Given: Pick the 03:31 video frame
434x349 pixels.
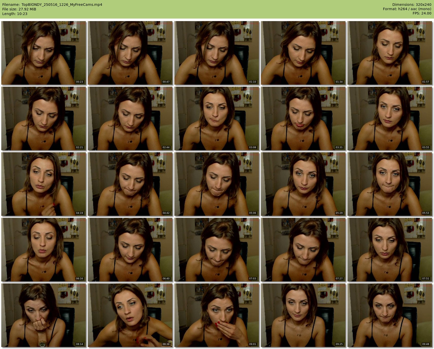Looking at the screenshot, I should click(x=303, y=118).
